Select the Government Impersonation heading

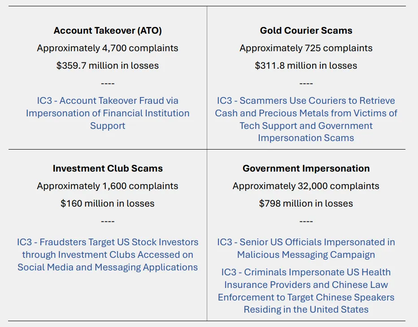(x=306, y=168)
